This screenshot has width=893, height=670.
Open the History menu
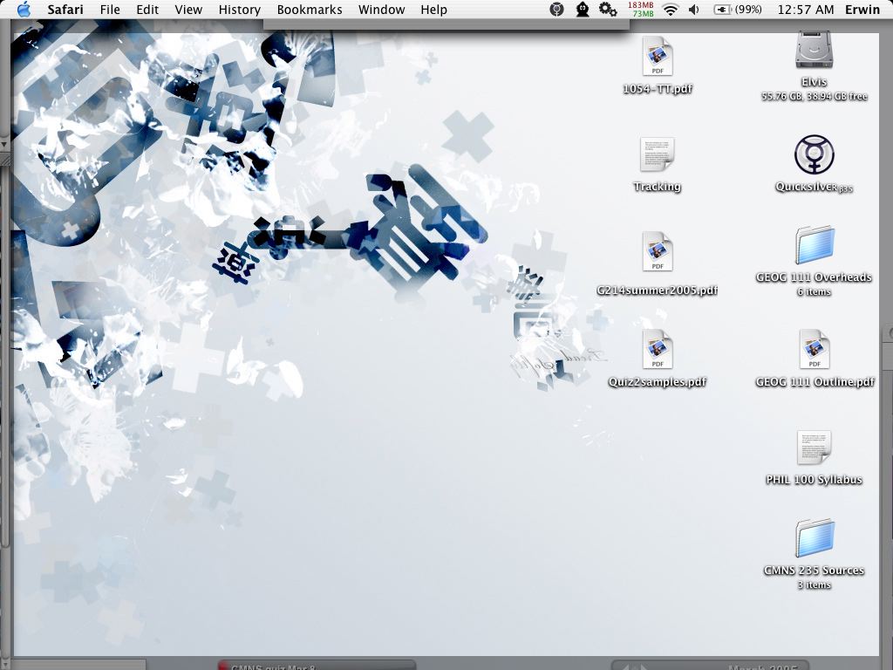[x=239, y=10]
